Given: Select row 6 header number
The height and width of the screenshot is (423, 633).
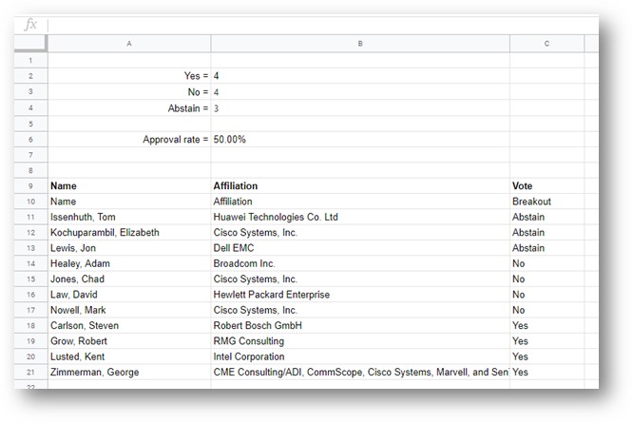Looking at the screenshot, I should (30, 140).
